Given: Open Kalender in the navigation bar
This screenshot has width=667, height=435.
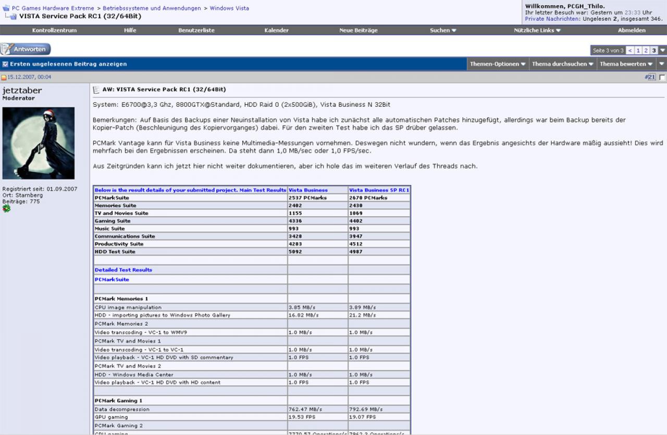Looking at the screenshot, I should (277, 30).
